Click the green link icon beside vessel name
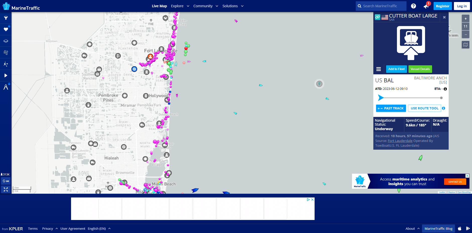This screenshot has width=472, height=233. tap(378, 17)
